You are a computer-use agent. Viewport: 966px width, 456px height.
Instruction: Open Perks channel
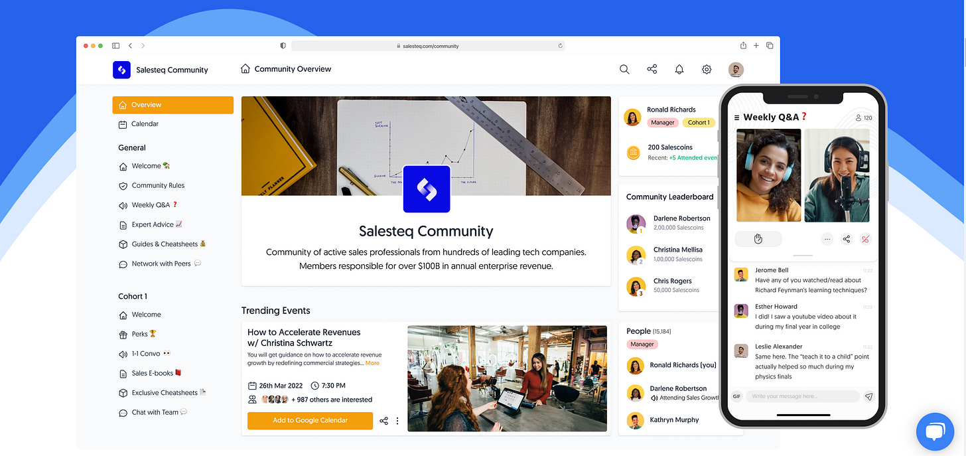tap(137, 334)
